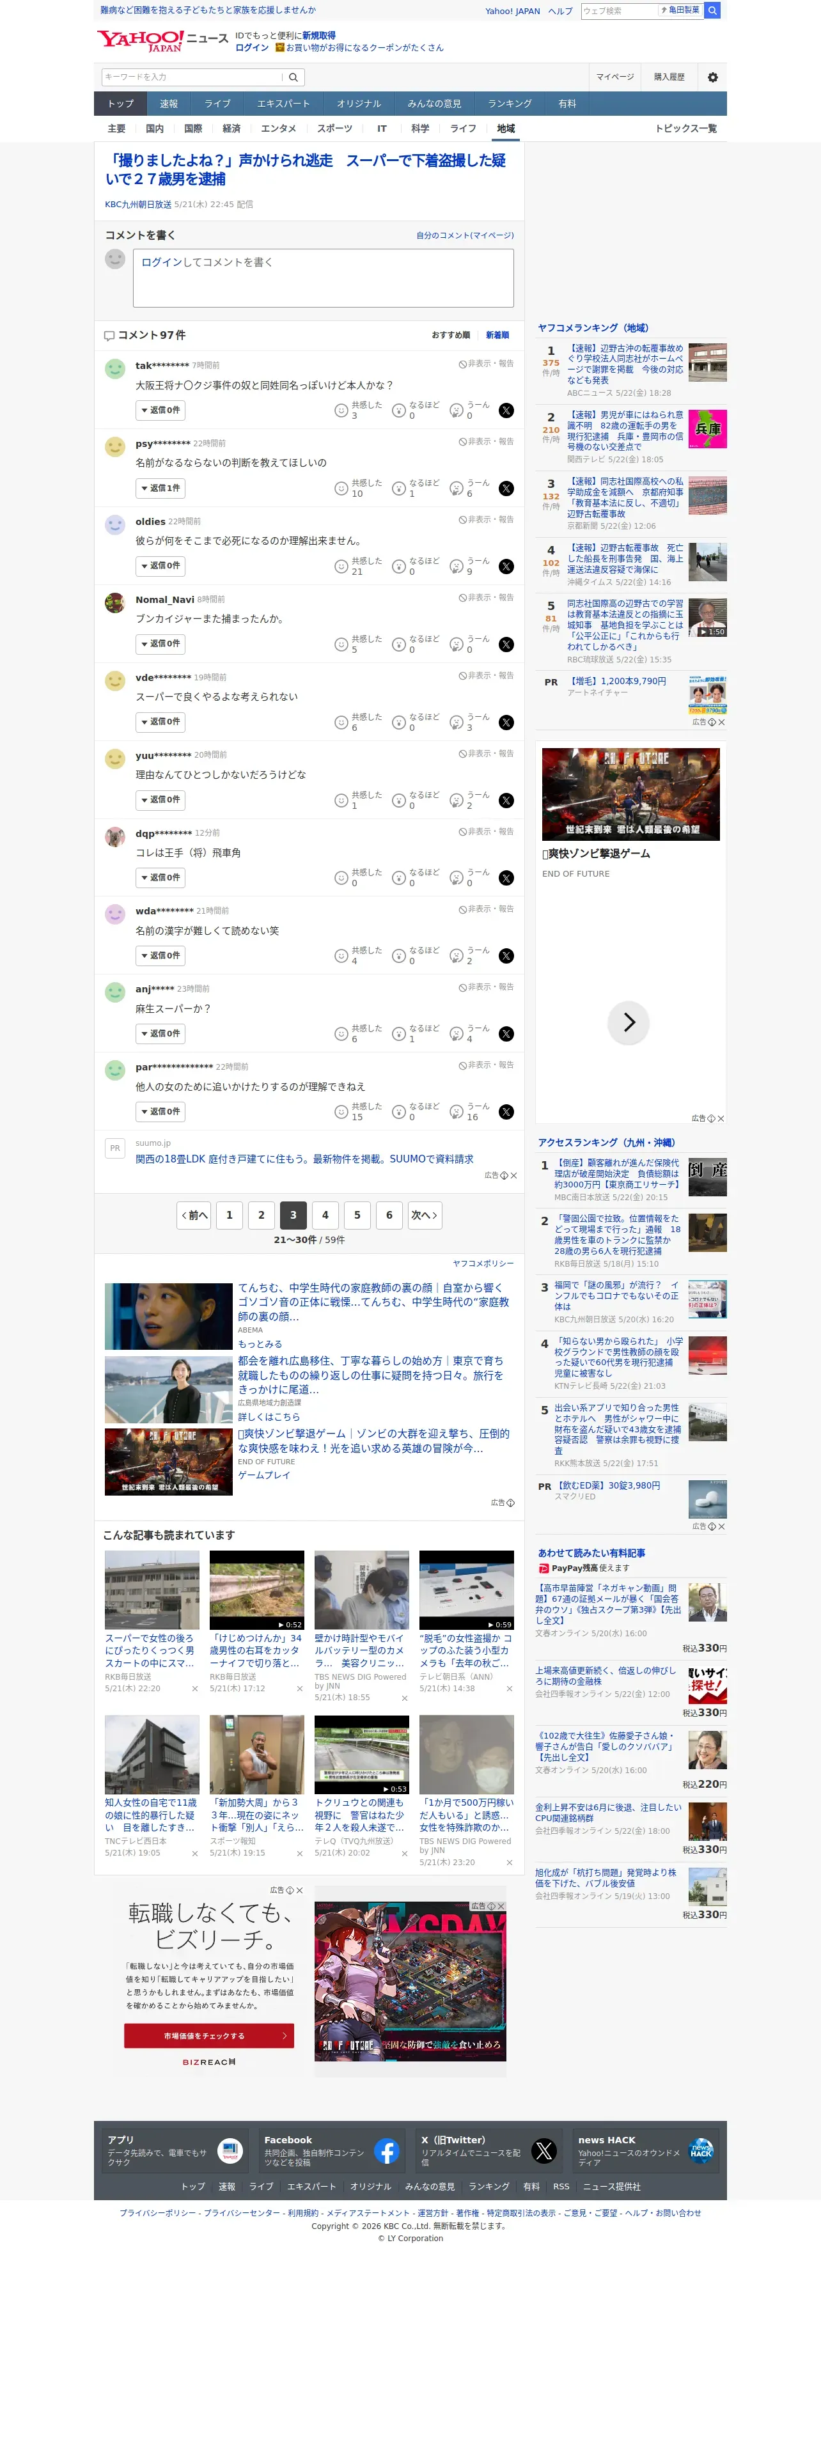
Task: Expand 返信1件 under psy******** comment
Action: [160, 489]
